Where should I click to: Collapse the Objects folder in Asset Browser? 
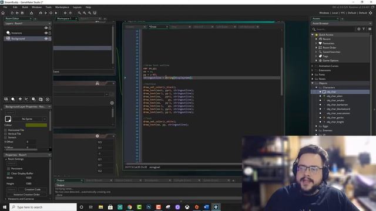tap(313, 83)
